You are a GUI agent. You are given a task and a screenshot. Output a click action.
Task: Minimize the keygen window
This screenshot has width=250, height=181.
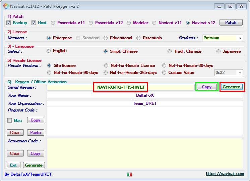click(220, 6)
